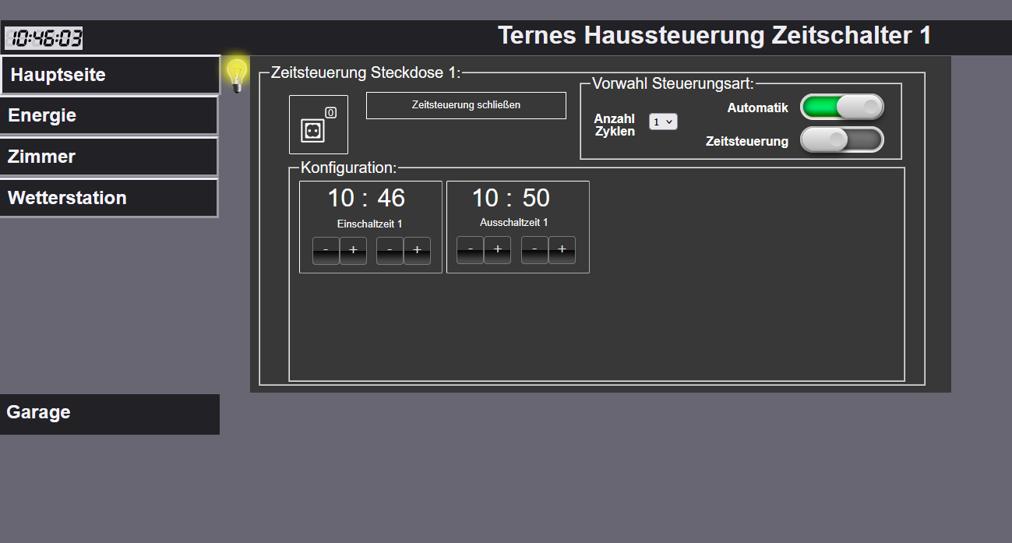Click the Ternes Haussteuerung Zeitschalter 1 title
The image size is (1012, 543).
(714, 35)
